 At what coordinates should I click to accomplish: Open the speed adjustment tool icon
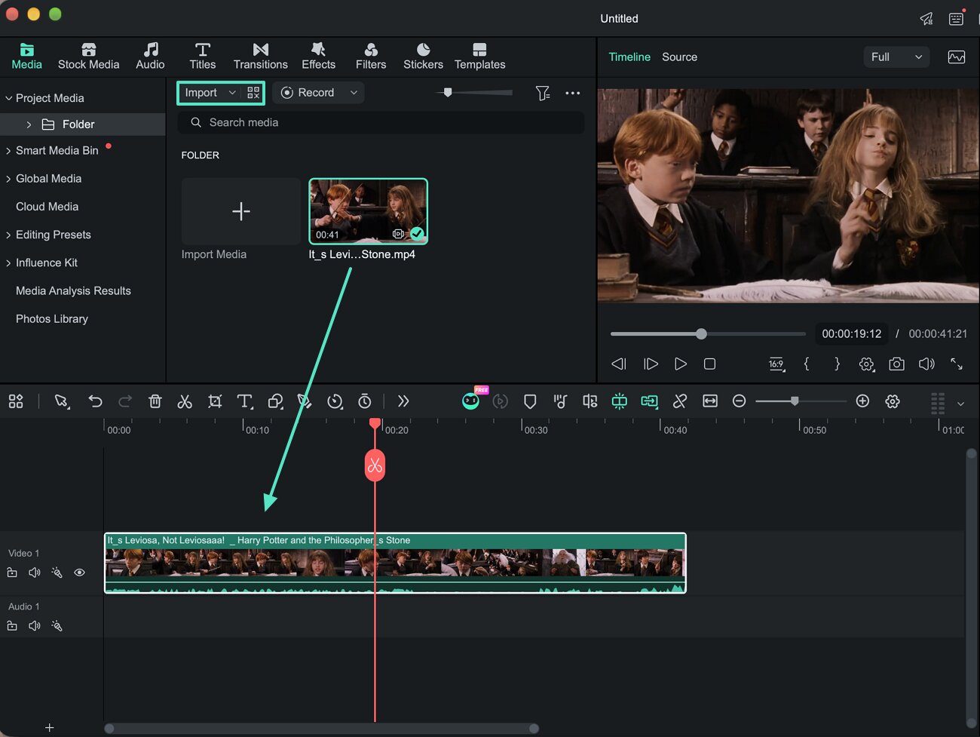pos(335,401)
